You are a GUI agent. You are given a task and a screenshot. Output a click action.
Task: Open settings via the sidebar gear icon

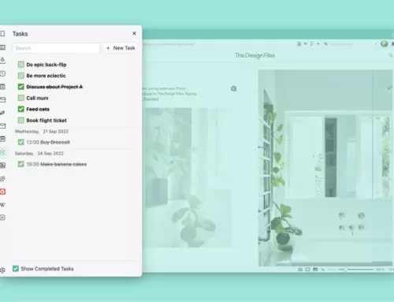pos(2,270)
